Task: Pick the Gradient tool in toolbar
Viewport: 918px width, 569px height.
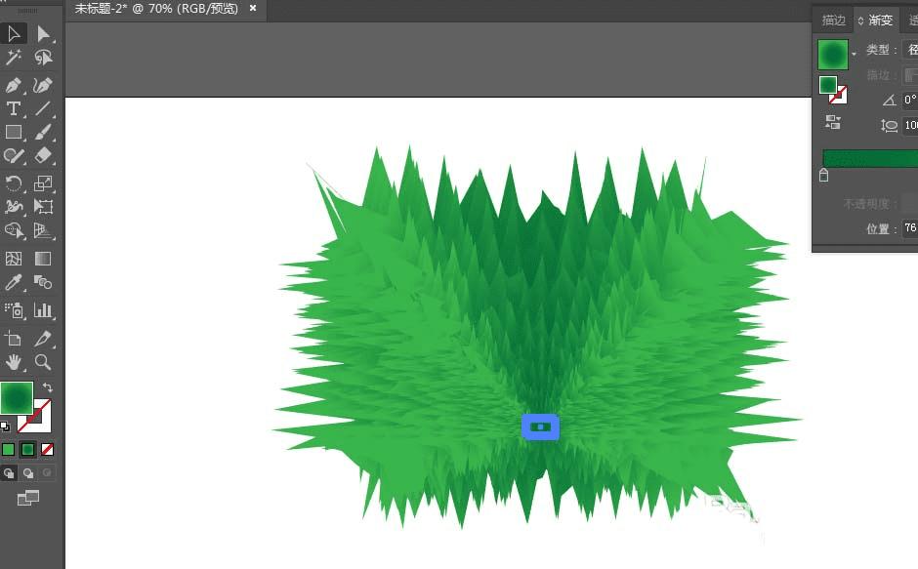Action: point(43,259)
